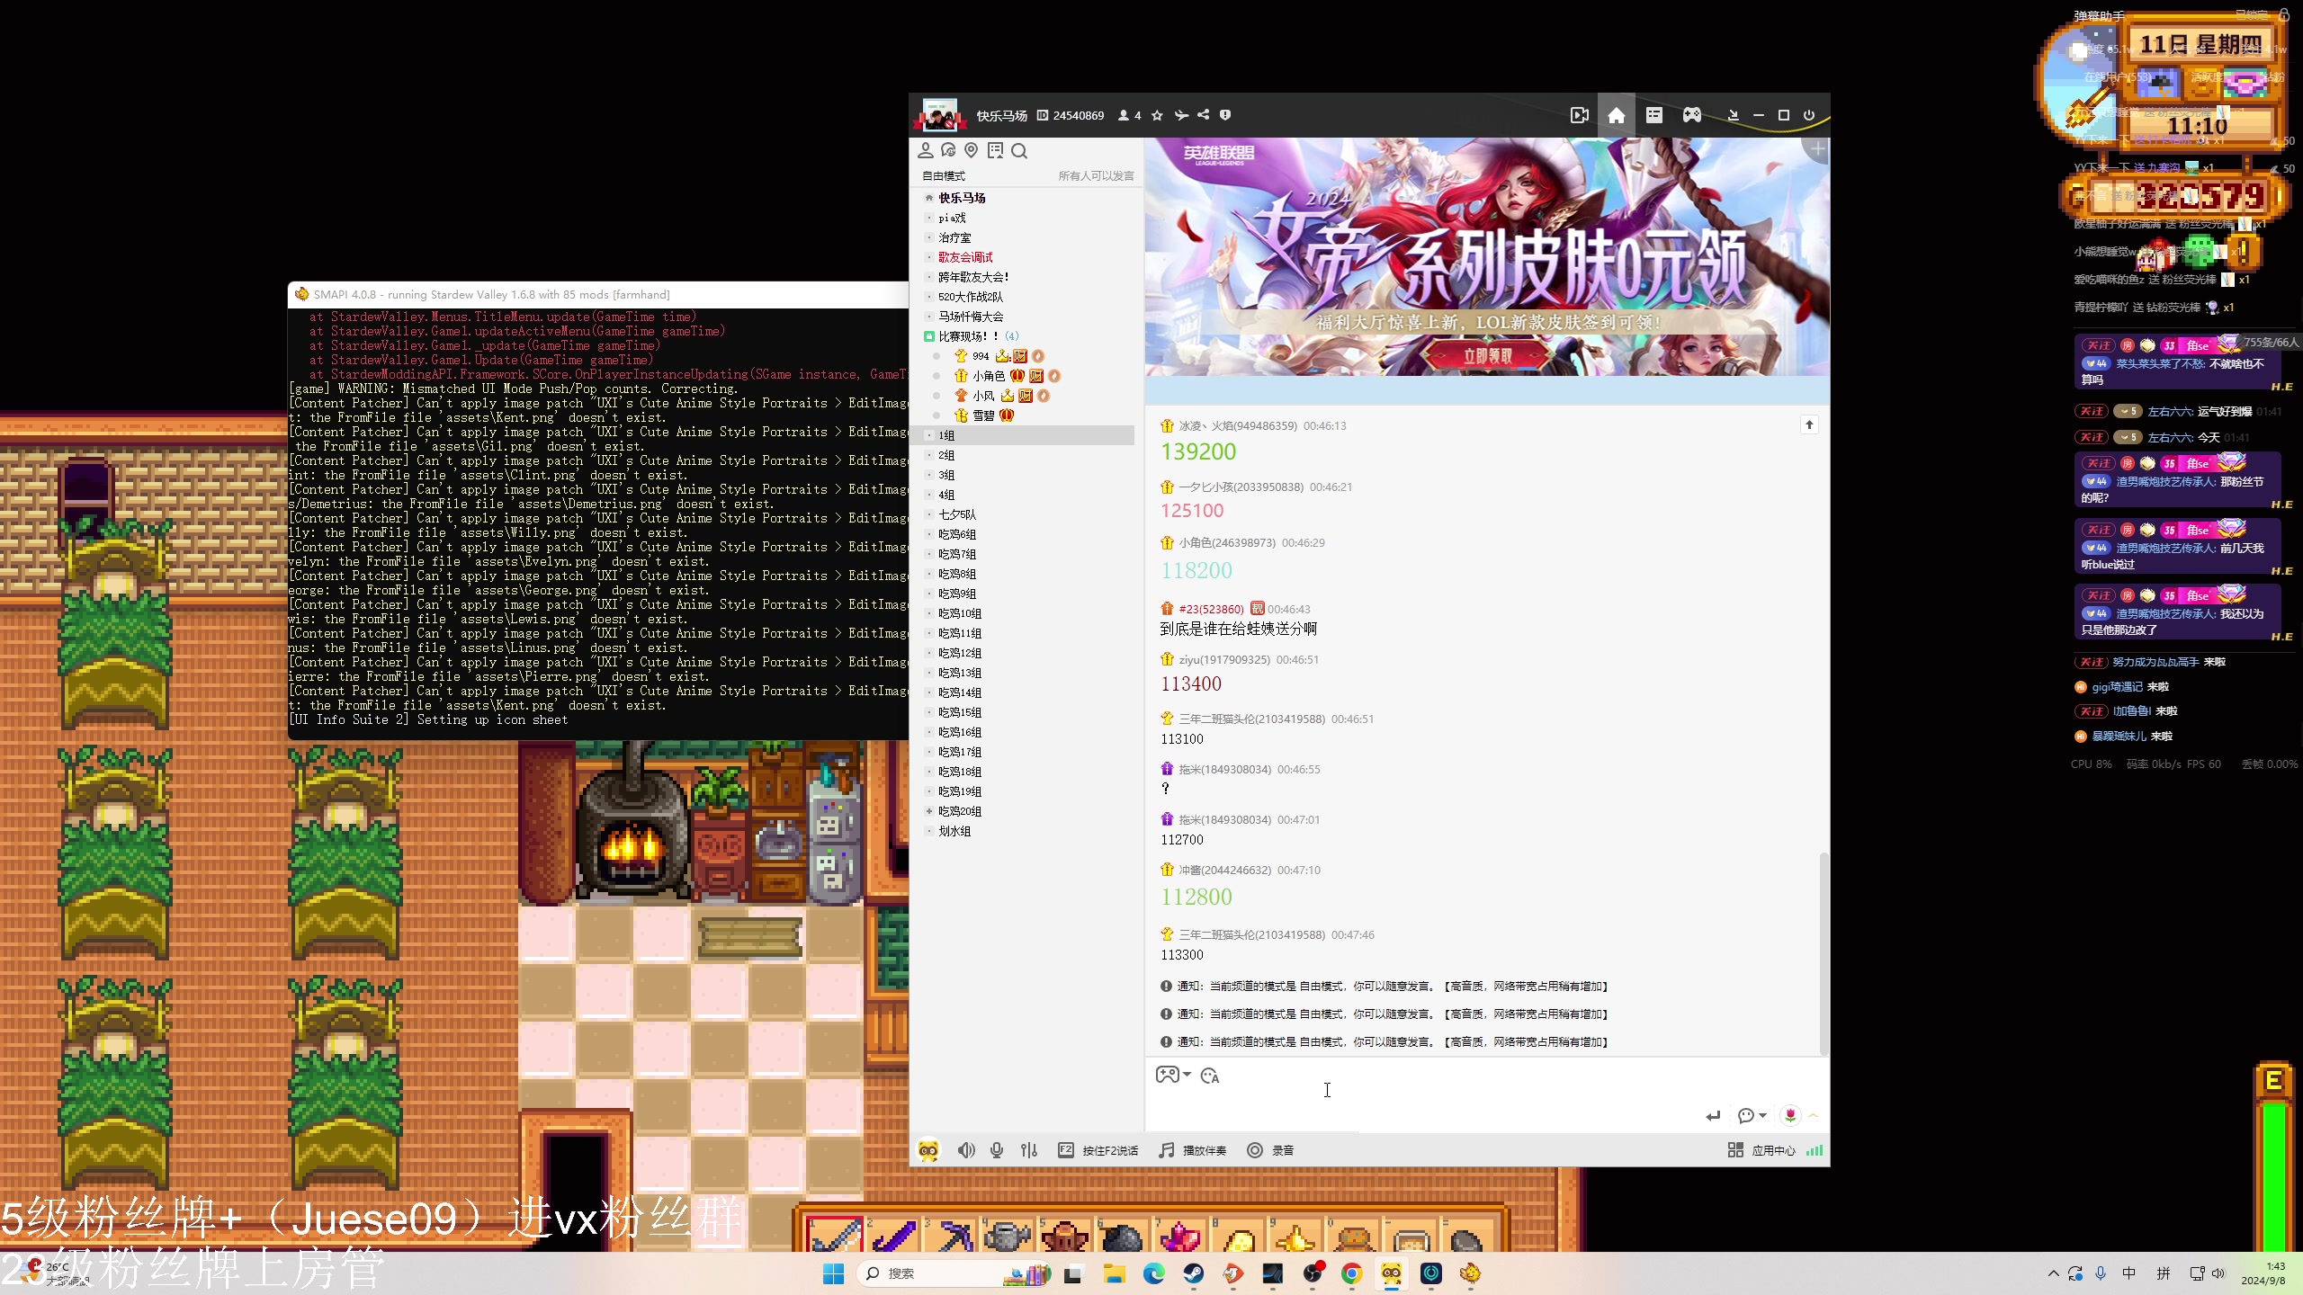Expand the 快乐马场 root channel node
The image size is (2303, 1295).
point(929,198)
